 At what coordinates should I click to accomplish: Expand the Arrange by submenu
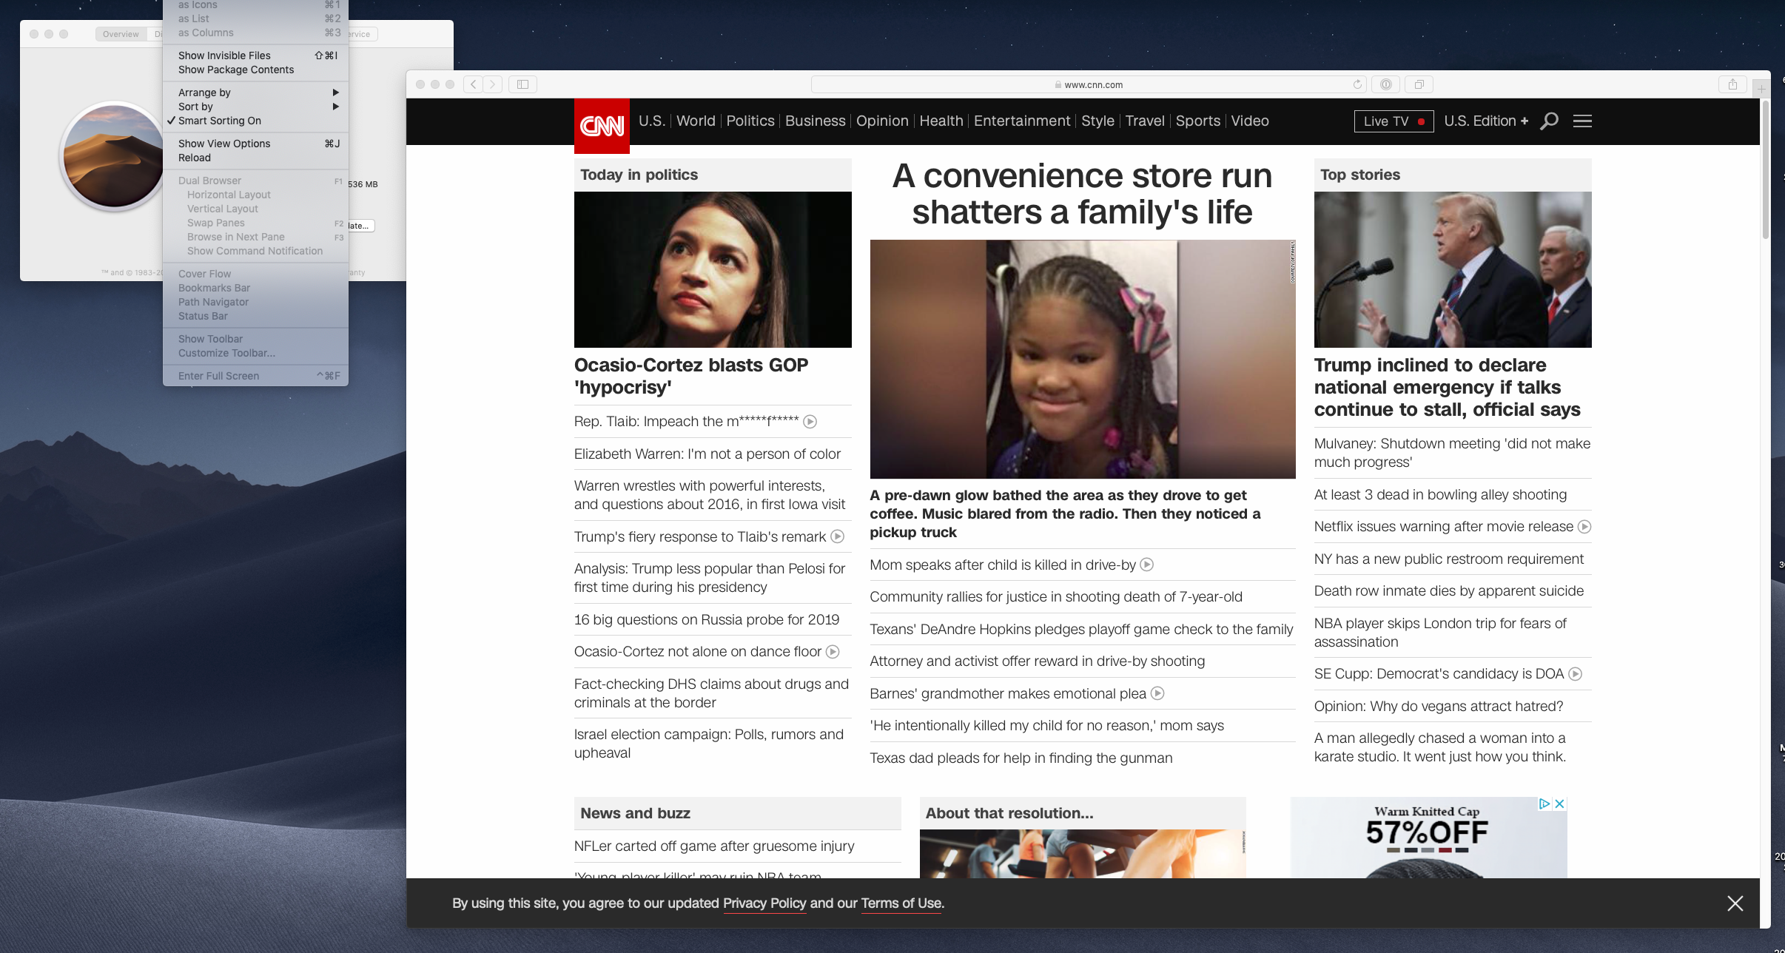255,92
